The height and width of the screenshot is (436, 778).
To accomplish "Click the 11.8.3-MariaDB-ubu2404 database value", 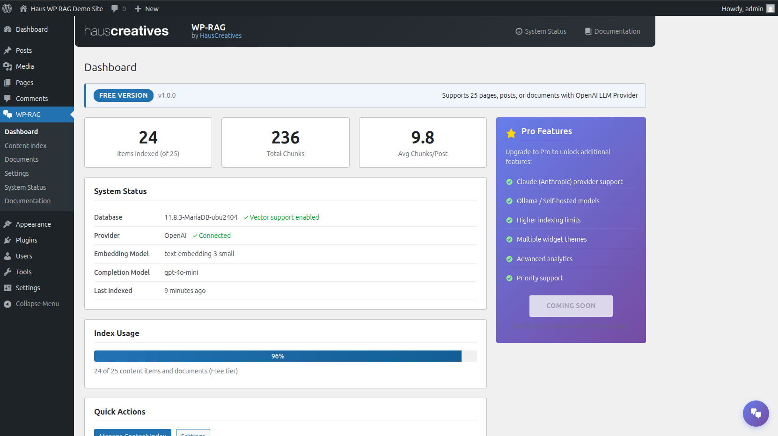I will 201,217.
